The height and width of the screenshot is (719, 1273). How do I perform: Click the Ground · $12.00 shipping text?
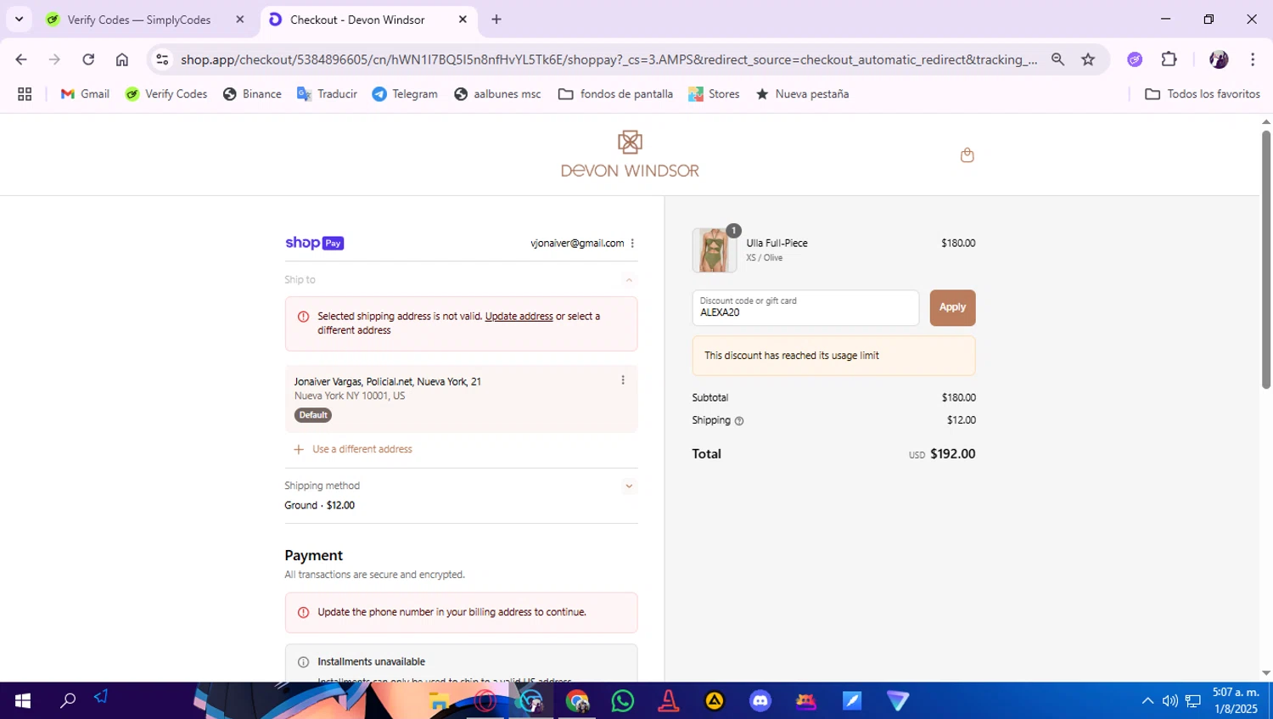click(x=320, y=506)
